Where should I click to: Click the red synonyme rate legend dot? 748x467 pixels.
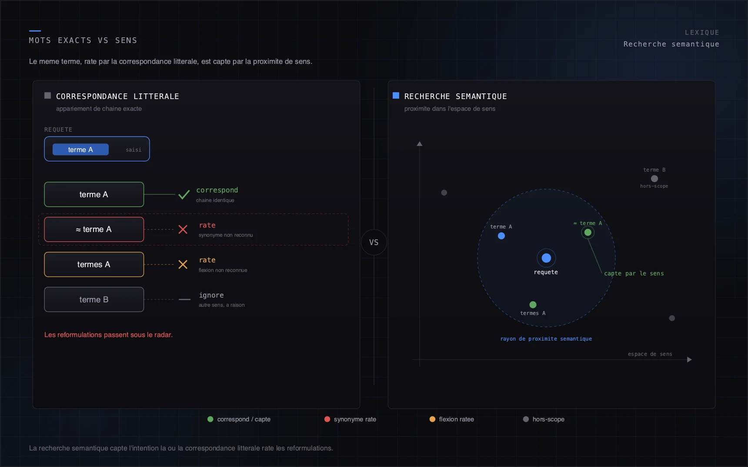pyautogui.click(x=327, y=419)
